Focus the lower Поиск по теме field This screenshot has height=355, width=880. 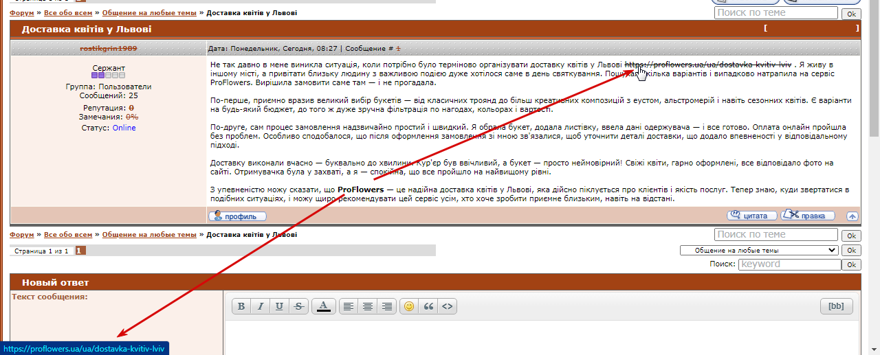(x=776, y=234)
